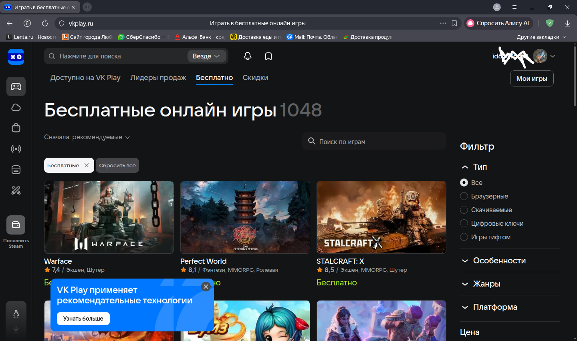Open the Lenta.ru bookmark
The height and width of the screenshot is (341, 577).
click(31, 37)
